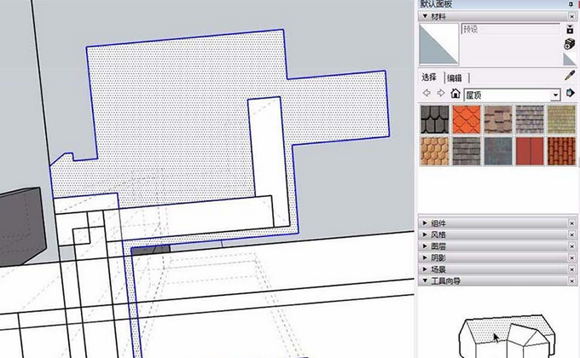The width and height of the screenshot is (580, 358).
Task: Close the 风格 panel
Action: tap(571, 235)
